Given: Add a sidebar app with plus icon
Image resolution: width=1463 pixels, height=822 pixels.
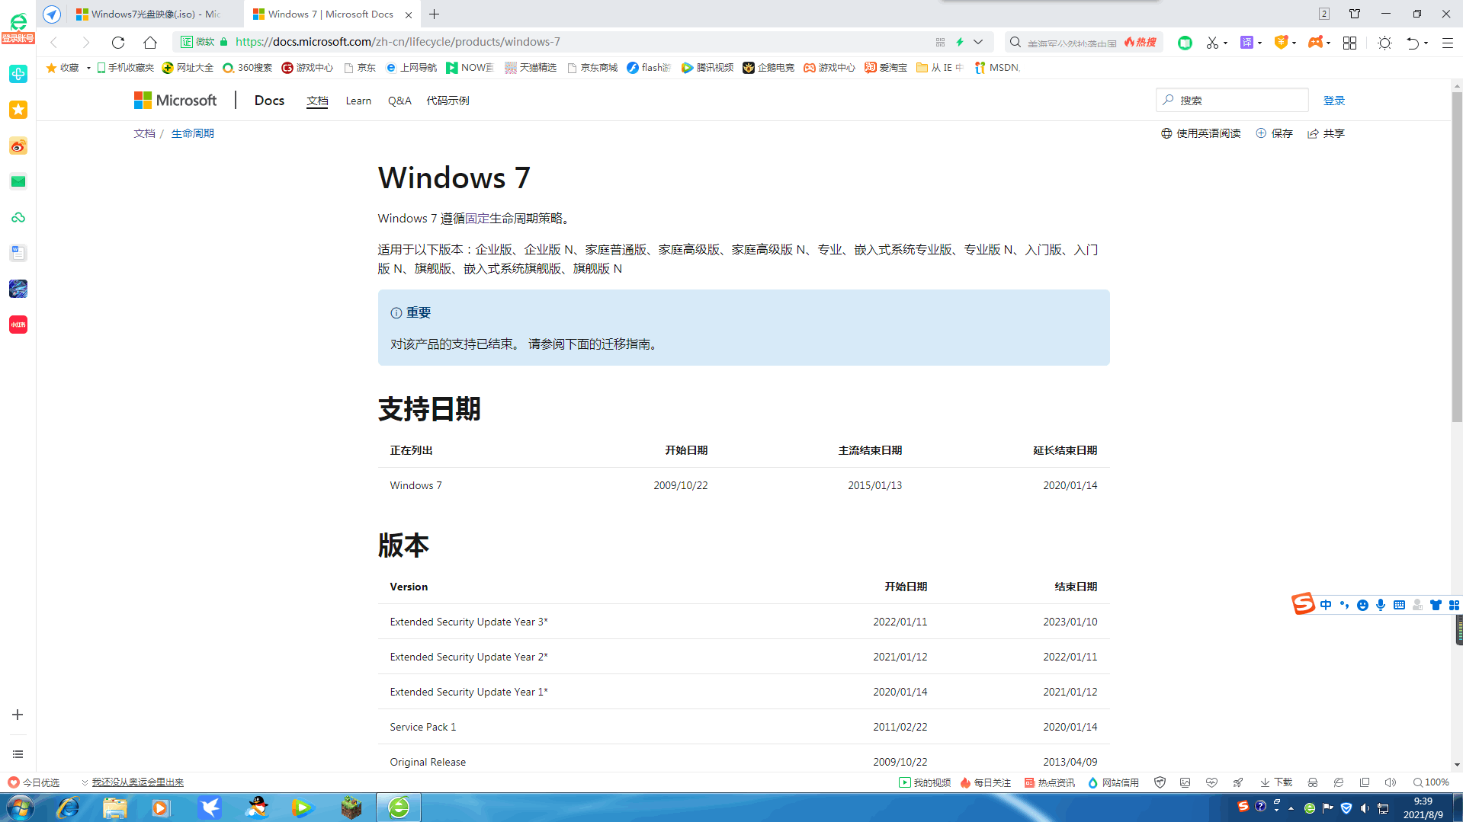Looking at the screenshot, I should 18,715.
